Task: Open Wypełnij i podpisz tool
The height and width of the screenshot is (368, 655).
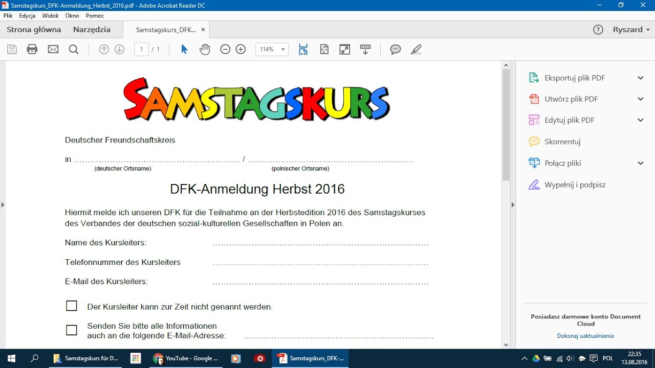Action: click(x=575, y=185)
